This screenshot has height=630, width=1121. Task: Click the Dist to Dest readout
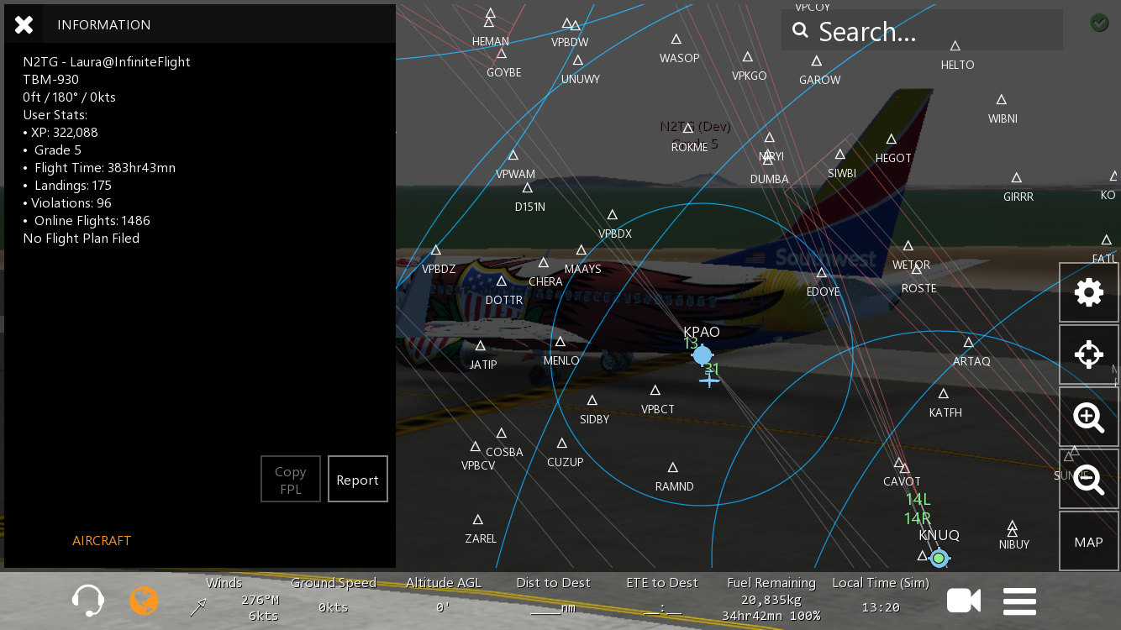pos(553,596)
